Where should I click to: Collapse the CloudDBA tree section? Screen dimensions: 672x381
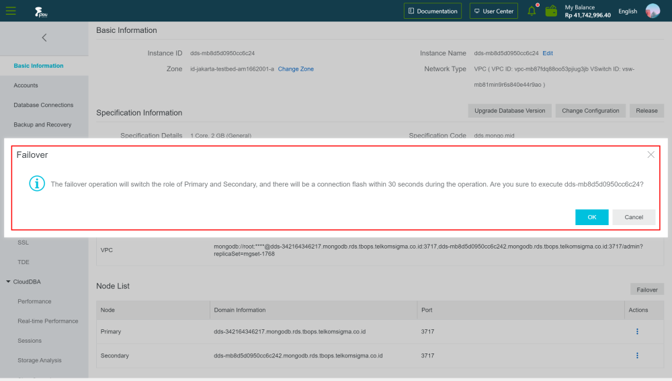tap(8, 282)
